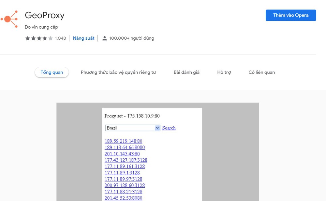Click the star rating icons
Image resolution: width=326 pixels, height=201 pixels.
pyautogui.click(x=39, y=38)
